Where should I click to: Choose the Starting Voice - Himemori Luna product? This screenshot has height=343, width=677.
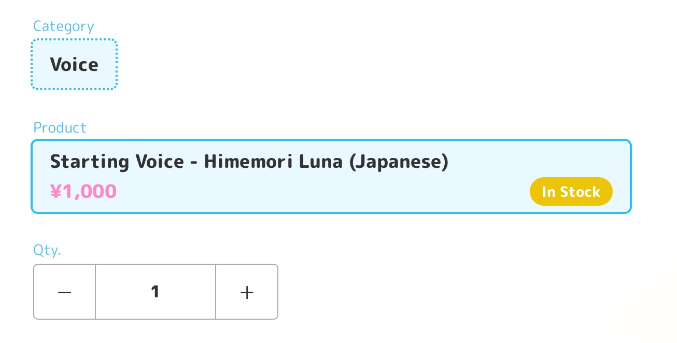coord(331,176)
